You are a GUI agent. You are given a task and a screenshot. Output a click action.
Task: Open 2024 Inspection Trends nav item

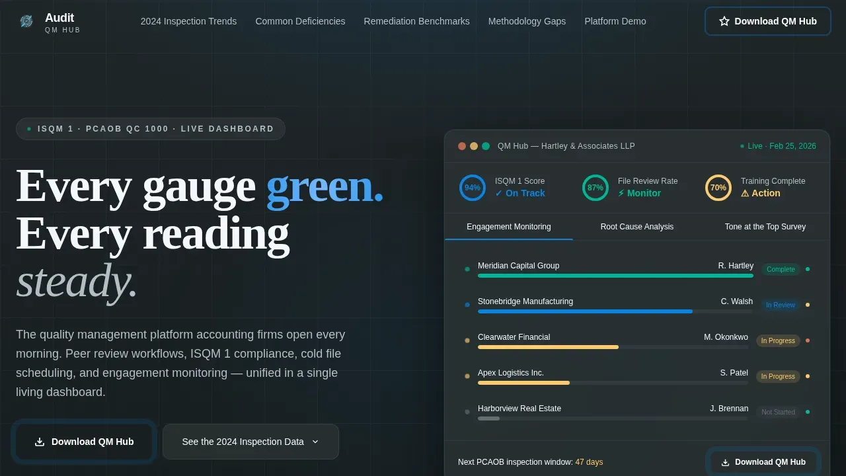(188, 21)
